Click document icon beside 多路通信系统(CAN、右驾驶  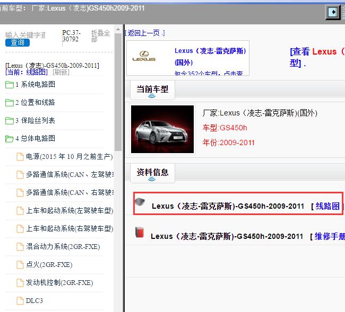tap(20, 193)
